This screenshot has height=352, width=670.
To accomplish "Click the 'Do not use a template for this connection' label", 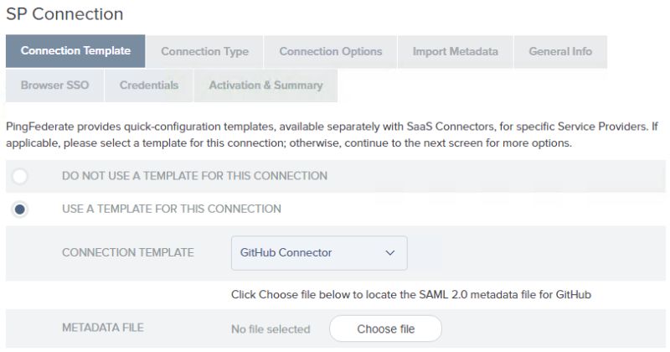I will (x=194, y=176).
